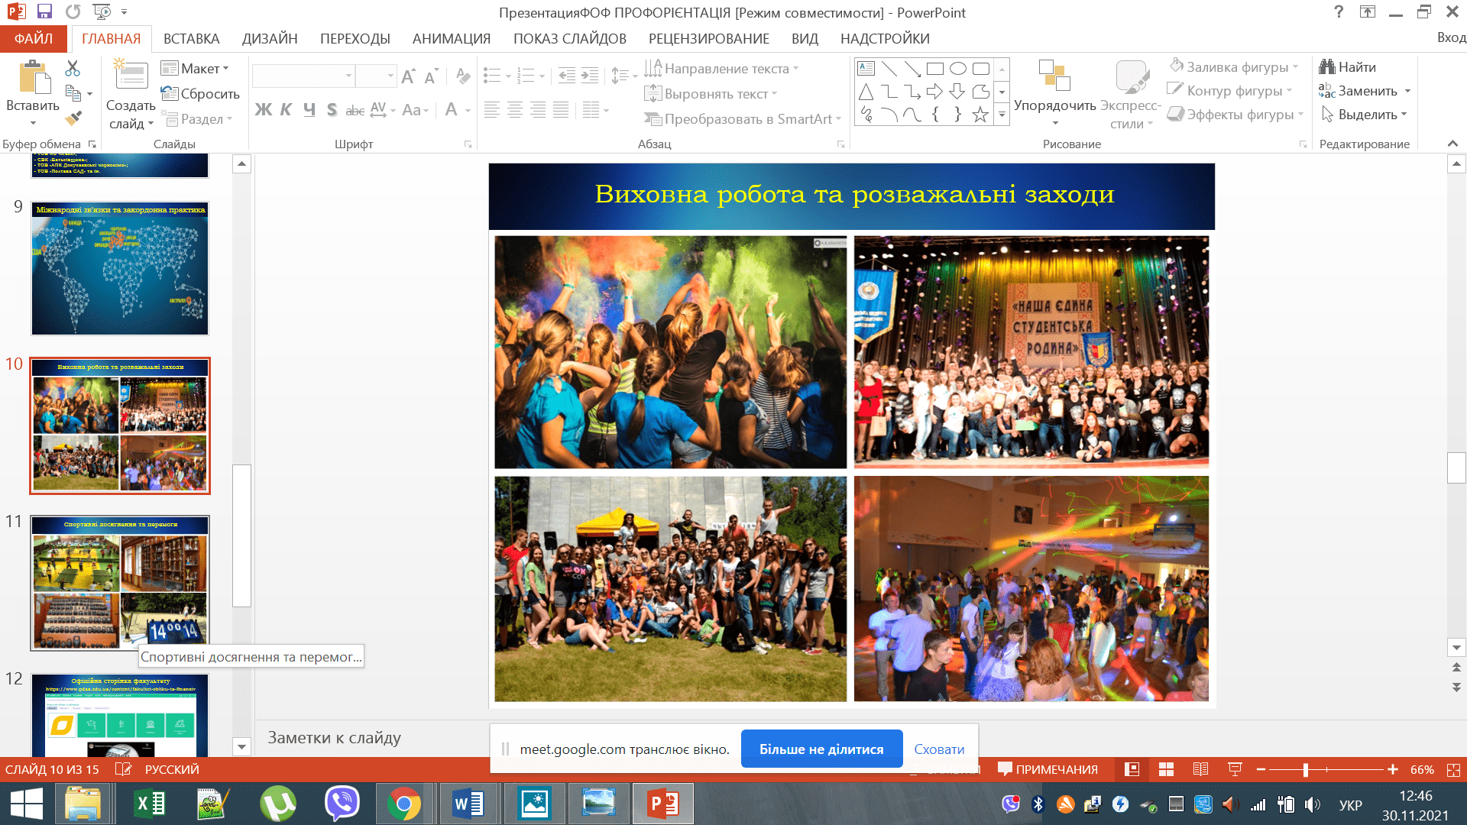Start slideshow from status bar icon
Image resolution: width=1467 pixels, height=825 pixels.
1235,769
